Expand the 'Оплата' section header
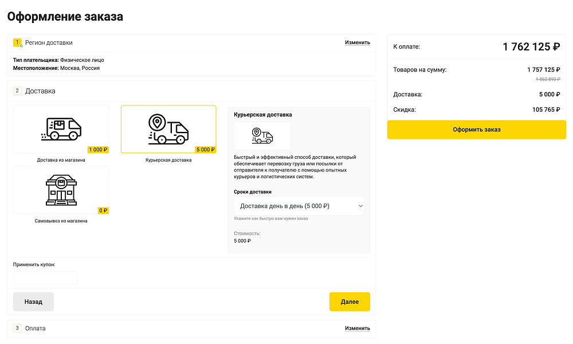Image resolution: width=573 pixels, height=344 pixels. [x=36, y=328]
